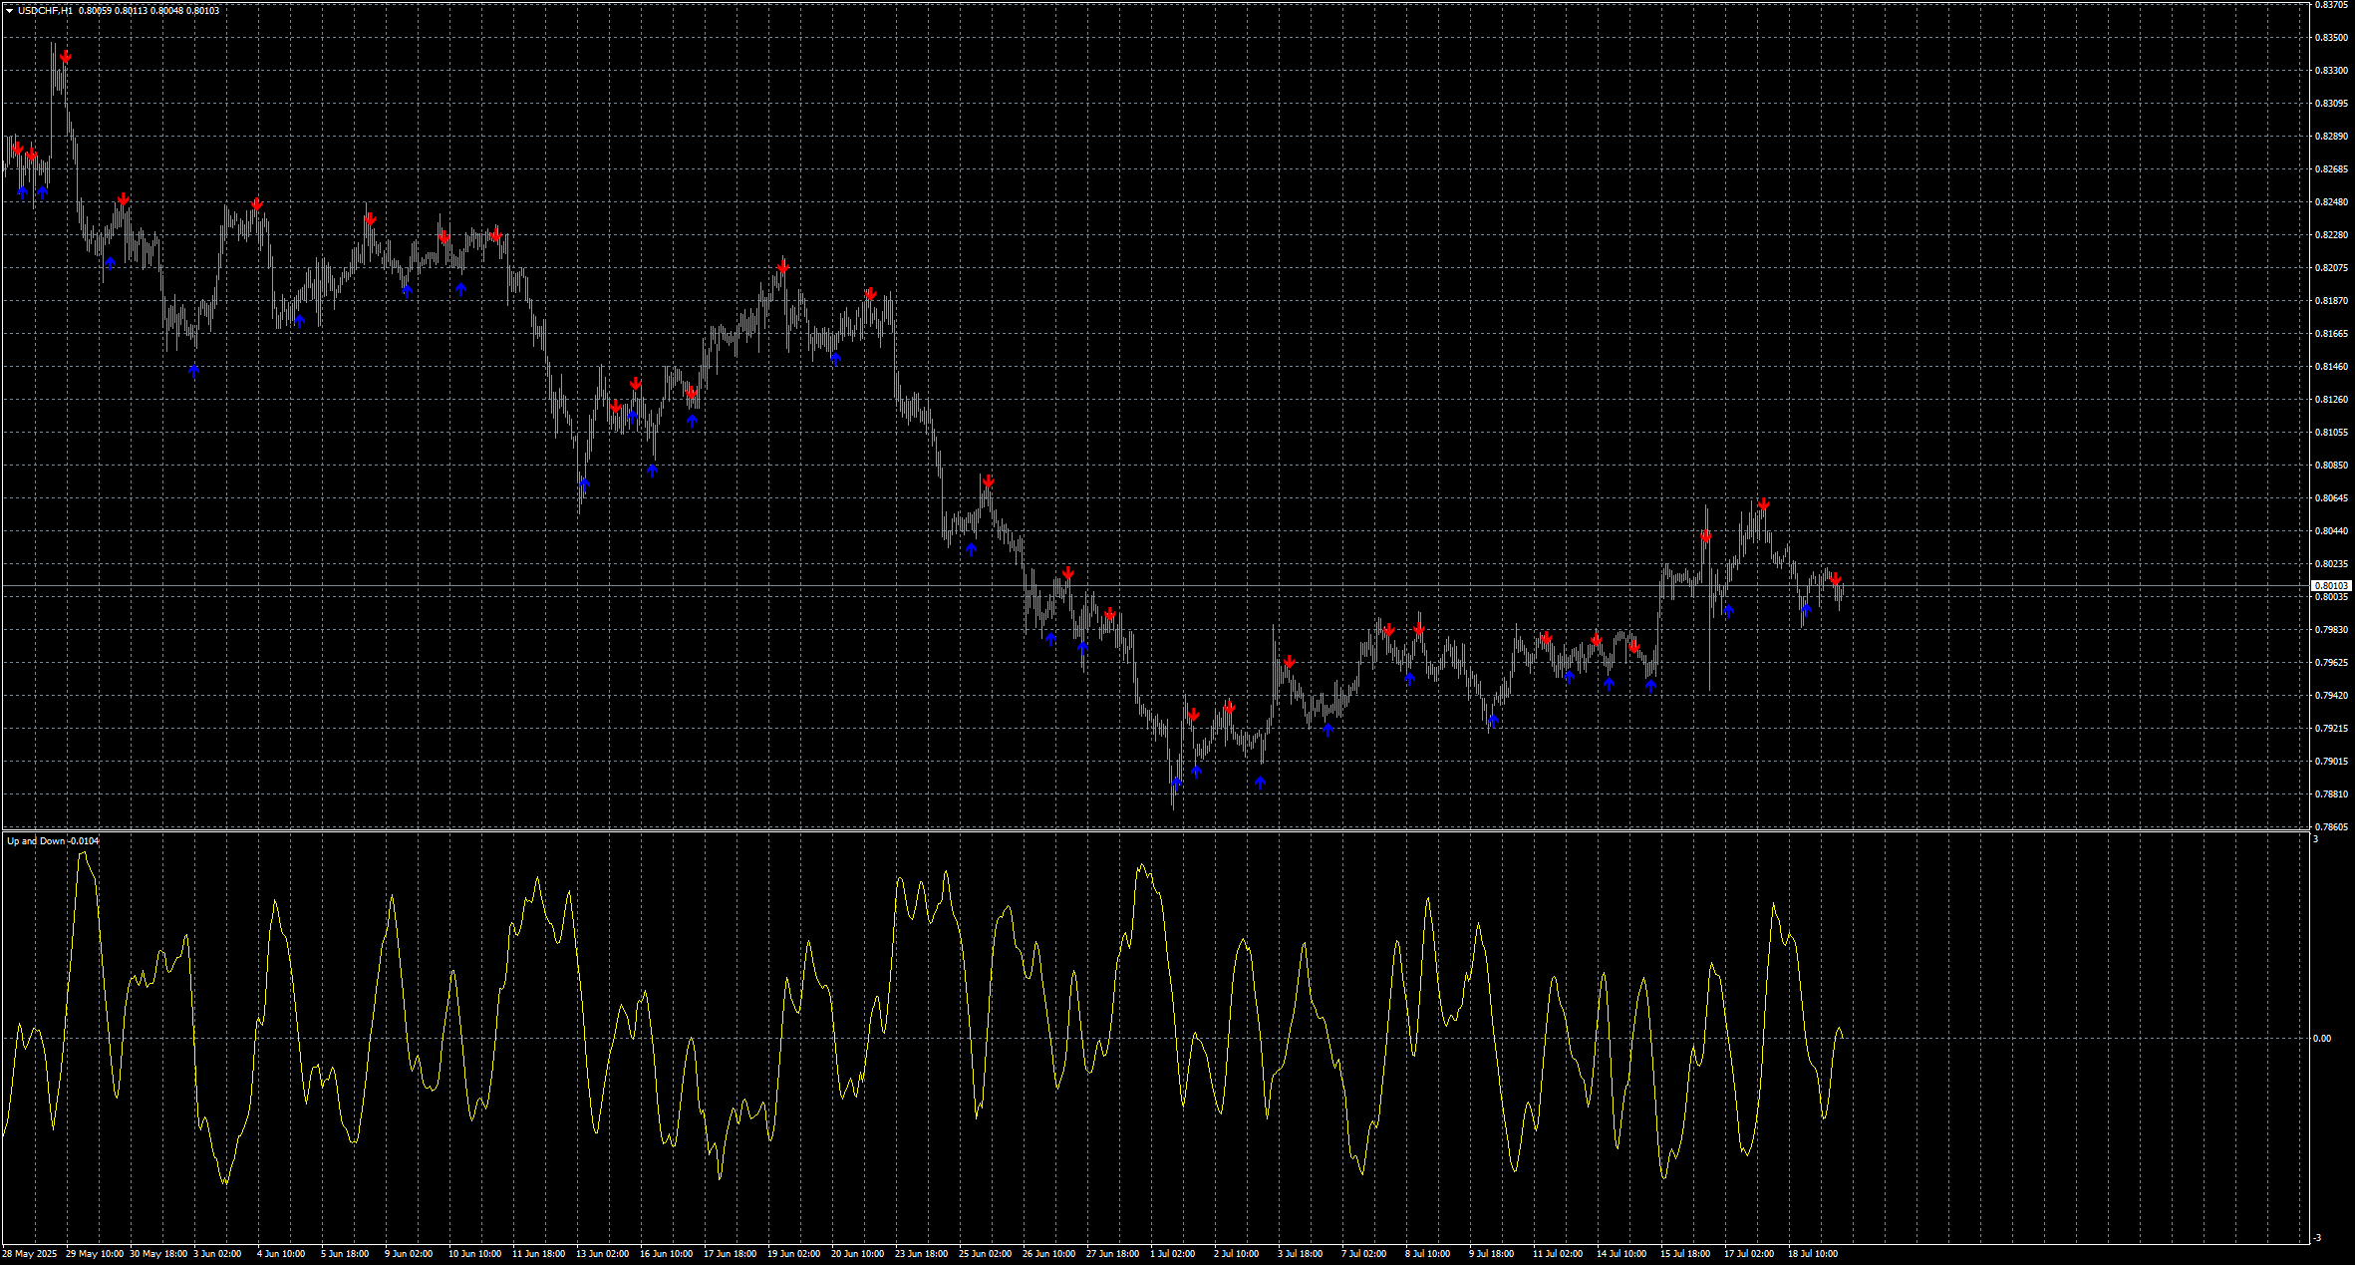Click the horizontal current bid price line
This screenshot has width=2355, height=1265.
coord(1156,586)
